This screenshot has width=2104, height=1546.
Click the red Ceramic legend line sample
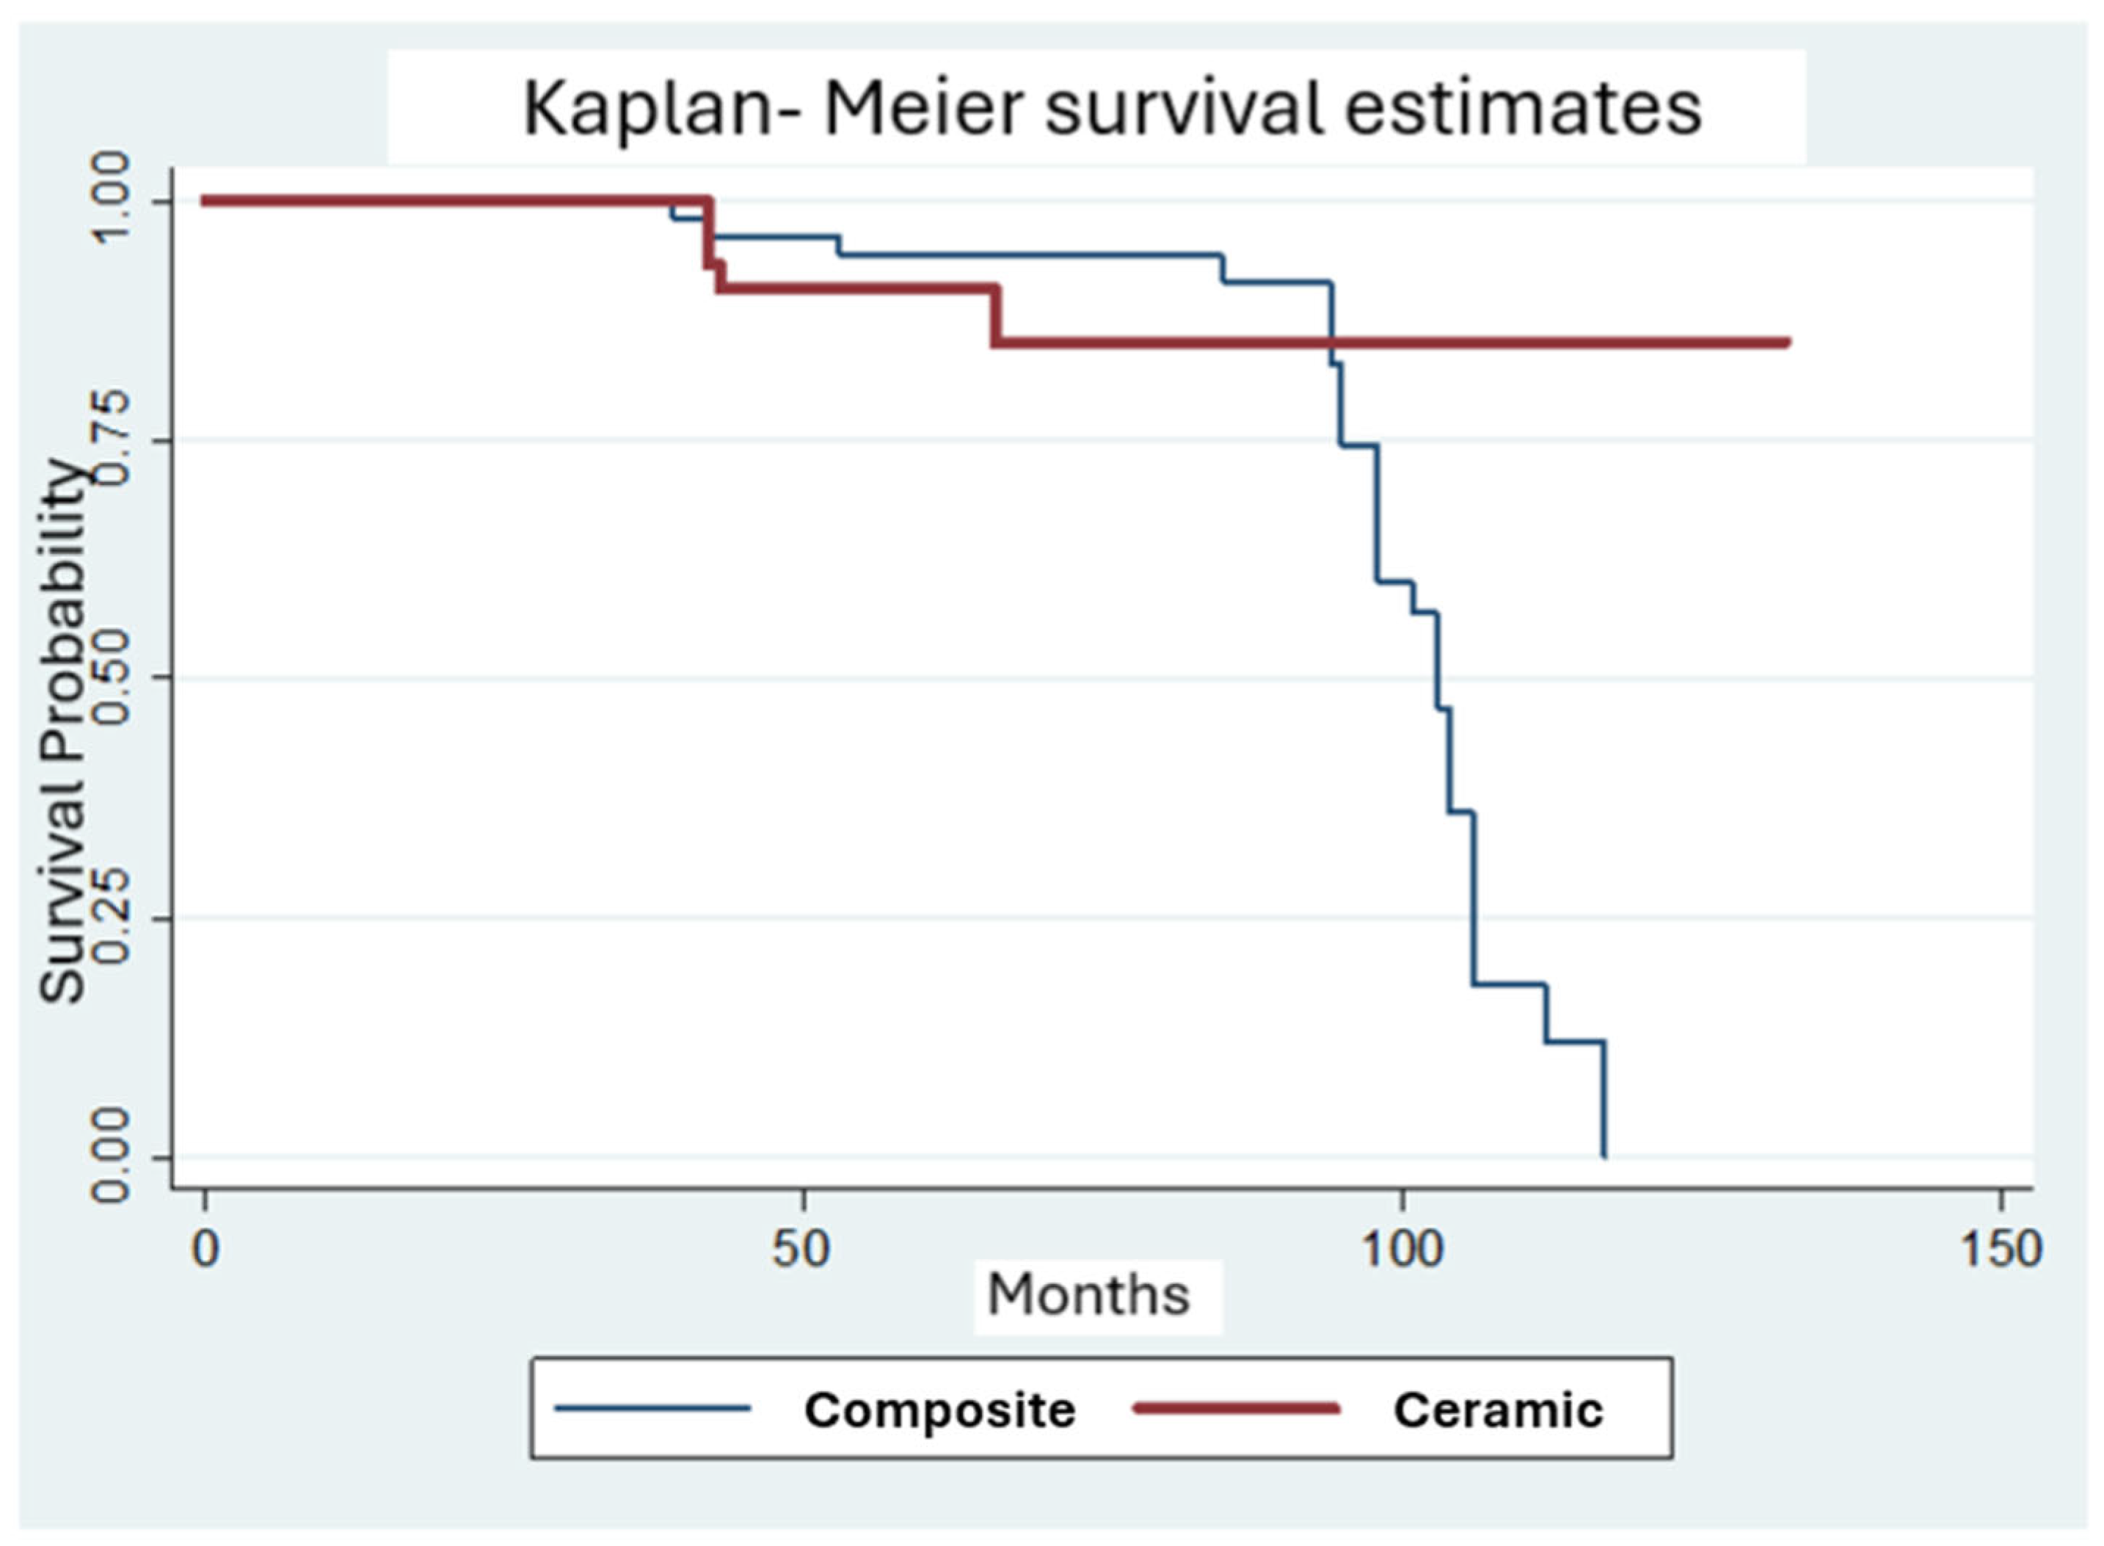tap(1235, 1407)
